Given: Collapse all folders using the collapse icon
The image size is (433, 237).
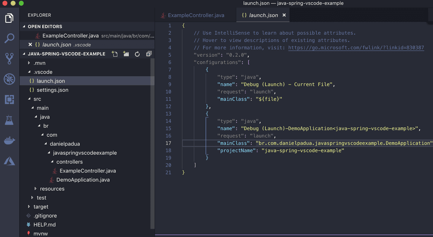Looking at the screenshot, I should pyautogui.click(x=149, y=54).
